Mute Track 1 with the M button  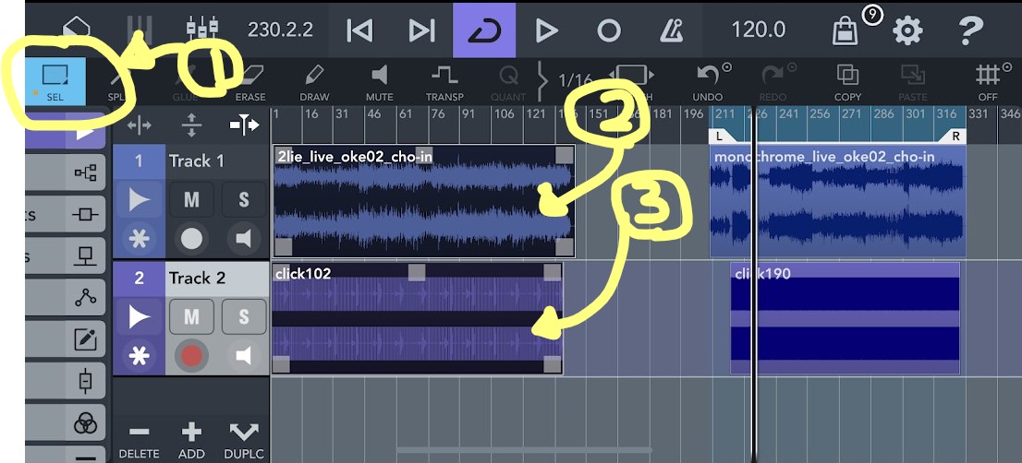click(x=191, y=199)
